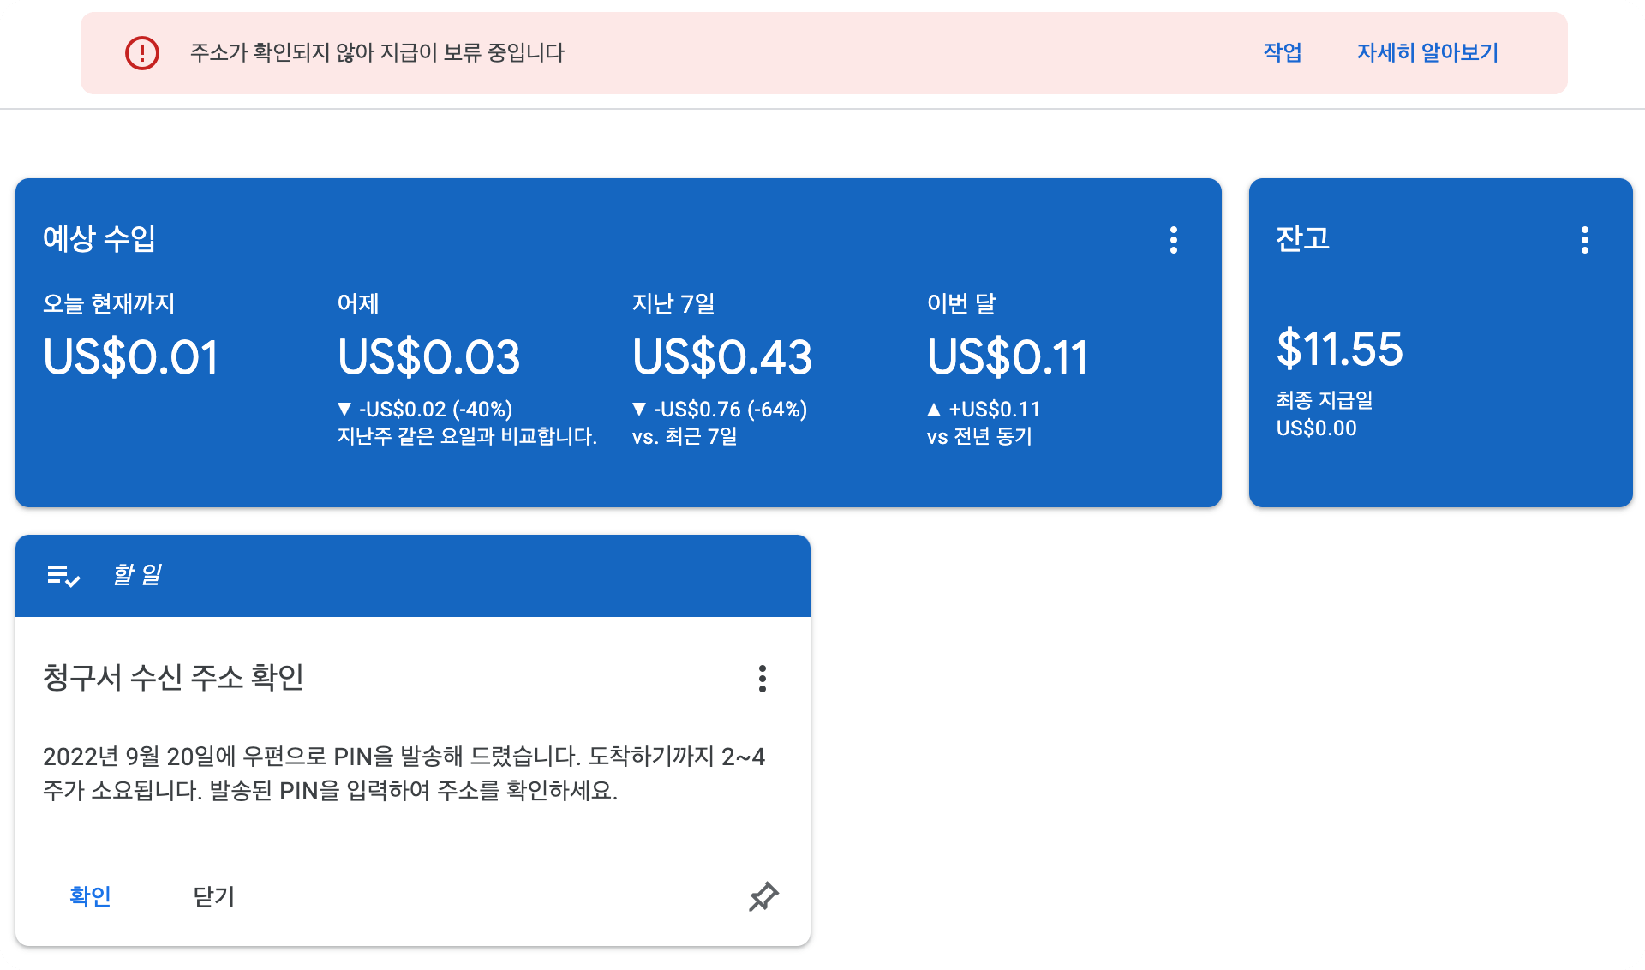Click the 청구서 수신 주소 확인 task heading

(x=173, y=678)
